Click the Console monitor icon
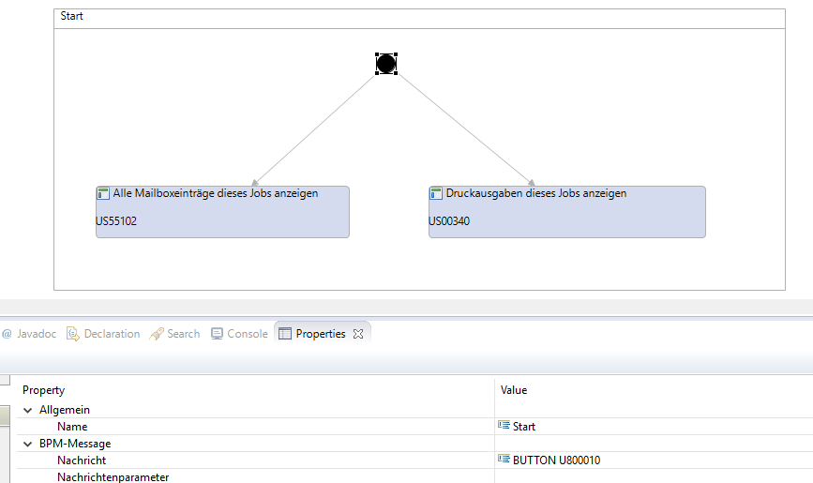813x483 pixels. click(x=217, y=334)
